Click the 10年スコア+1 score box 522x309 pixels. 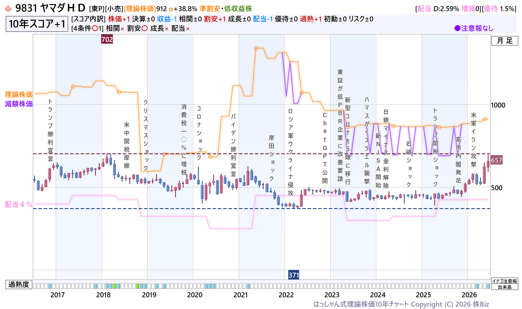pyautogui.click(x=37, y=24)
